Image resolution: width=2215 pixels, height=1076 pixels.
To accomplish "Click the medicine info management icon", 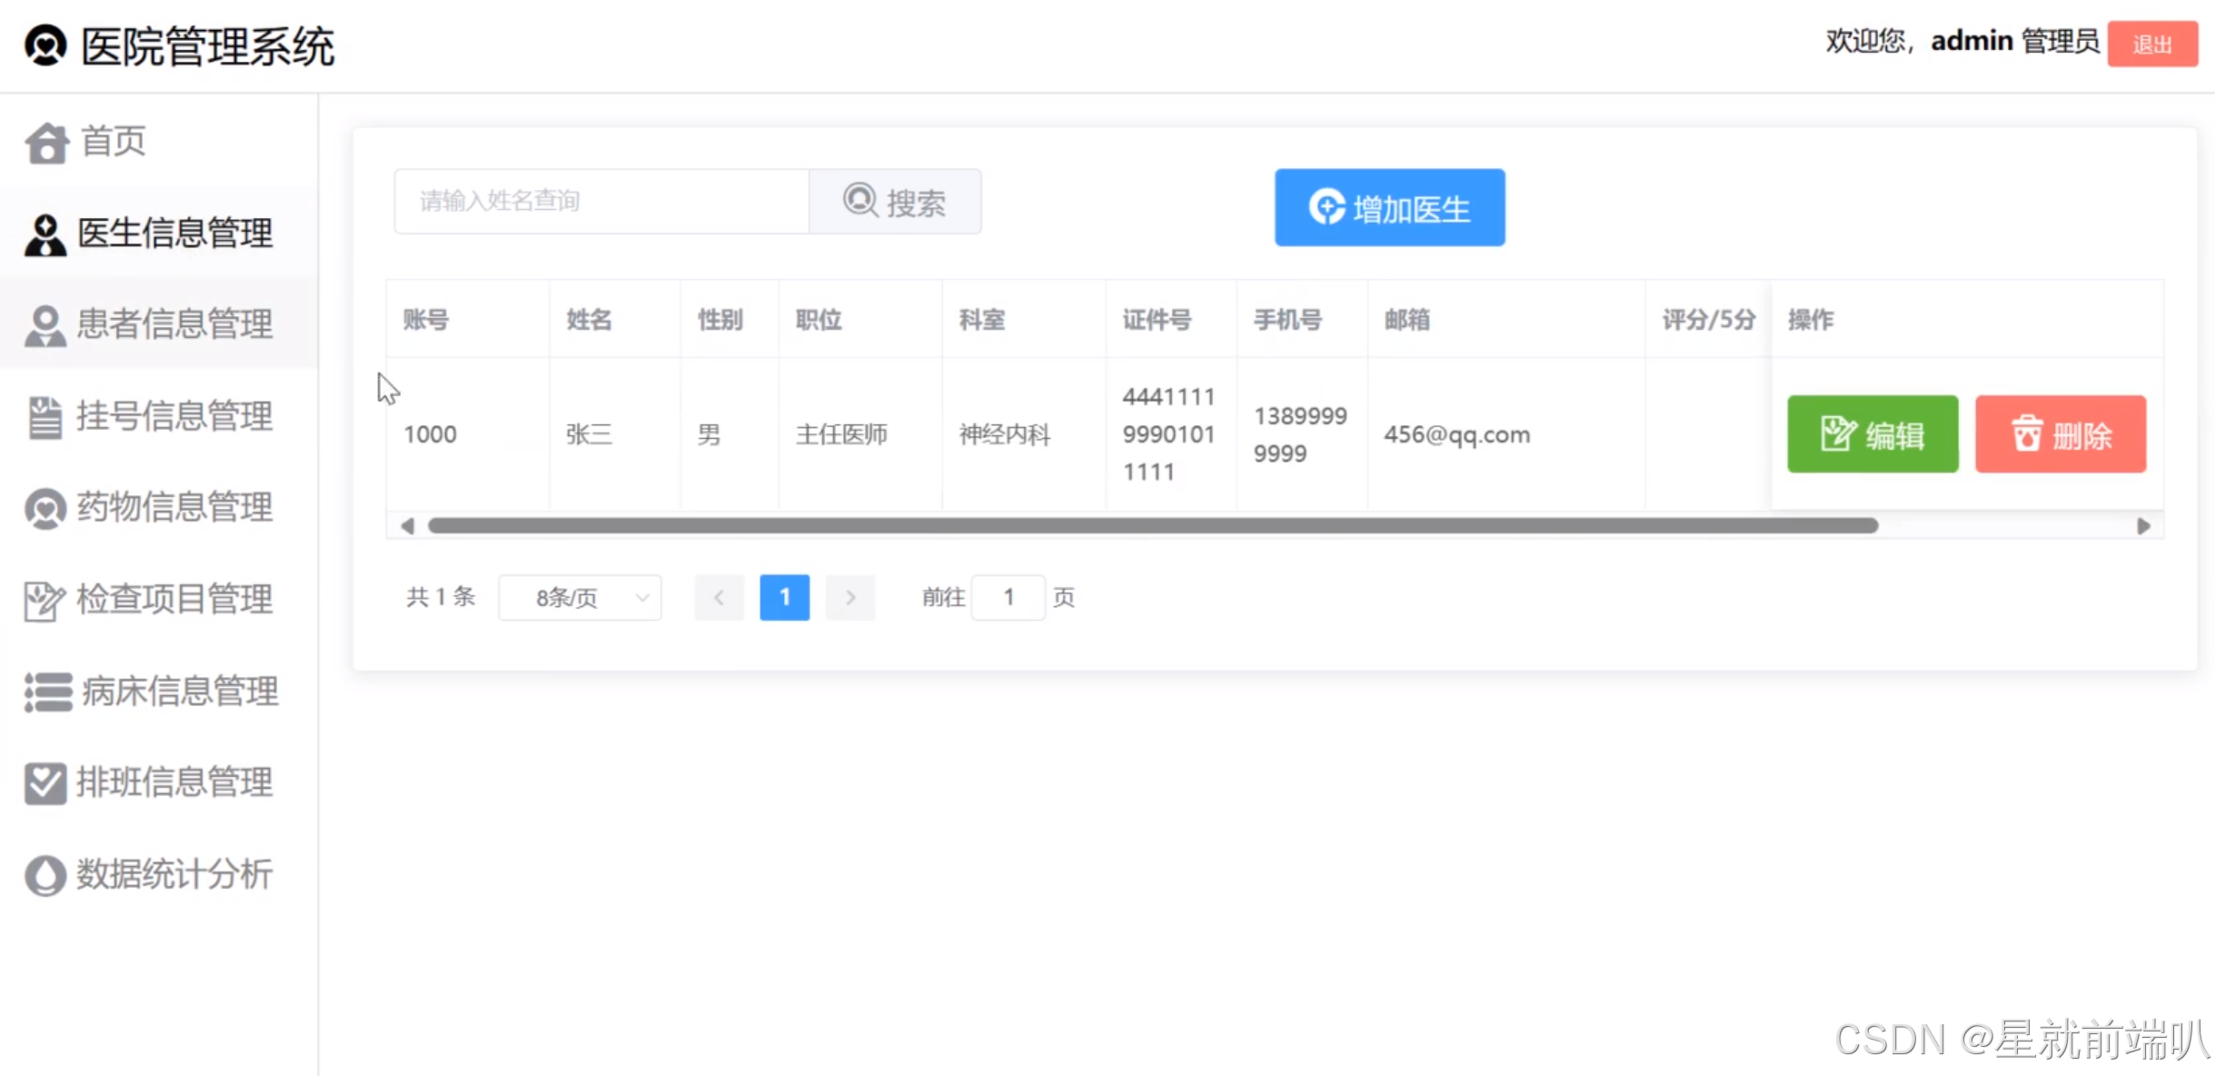I will (x=45, y=508).
